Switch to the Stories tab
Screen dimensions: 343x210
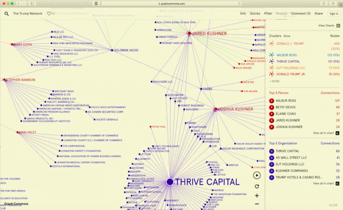tap(255, 13)
